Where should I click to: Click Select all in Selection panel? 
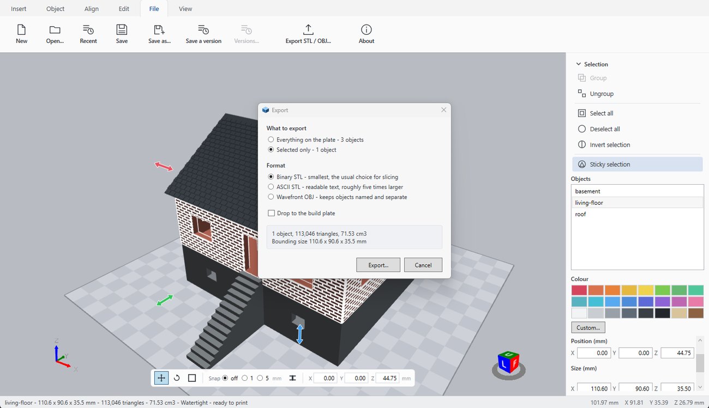click(602, 113)
